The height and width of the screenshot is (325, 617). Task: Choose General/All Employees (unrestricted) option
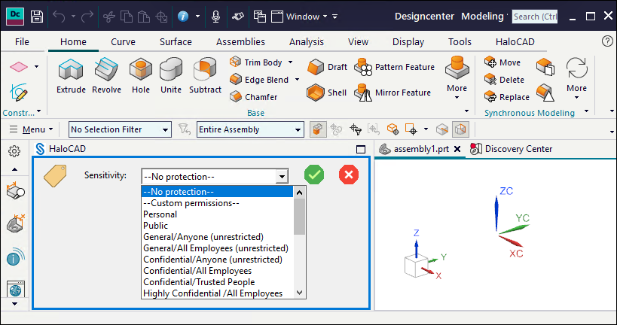[217, 248]
